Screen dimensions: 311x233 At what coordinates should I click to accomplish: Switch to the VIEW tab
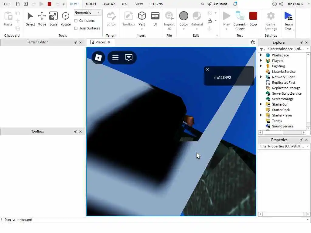(139, 4)
